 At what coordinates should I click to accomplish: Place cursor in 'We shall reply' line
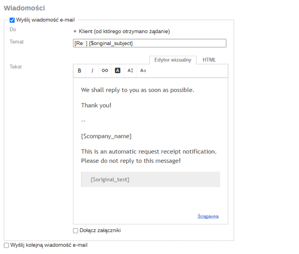[138, 90]
